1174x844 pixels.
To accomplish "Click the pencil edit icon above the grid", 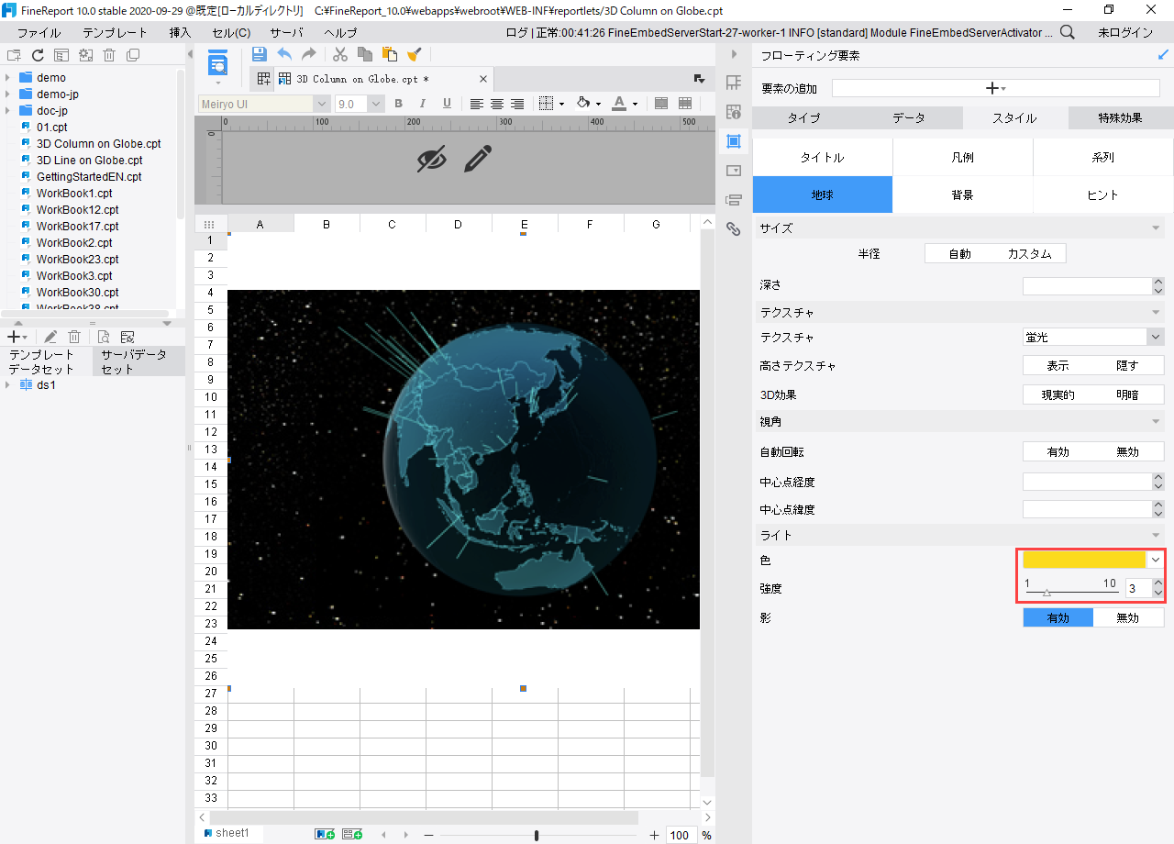I will click(x=478, y=159).
